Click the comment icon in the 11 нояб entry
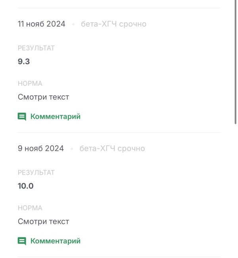Image resolution: width=238 pixels, height=258 pixels. [x=22, y=117]
